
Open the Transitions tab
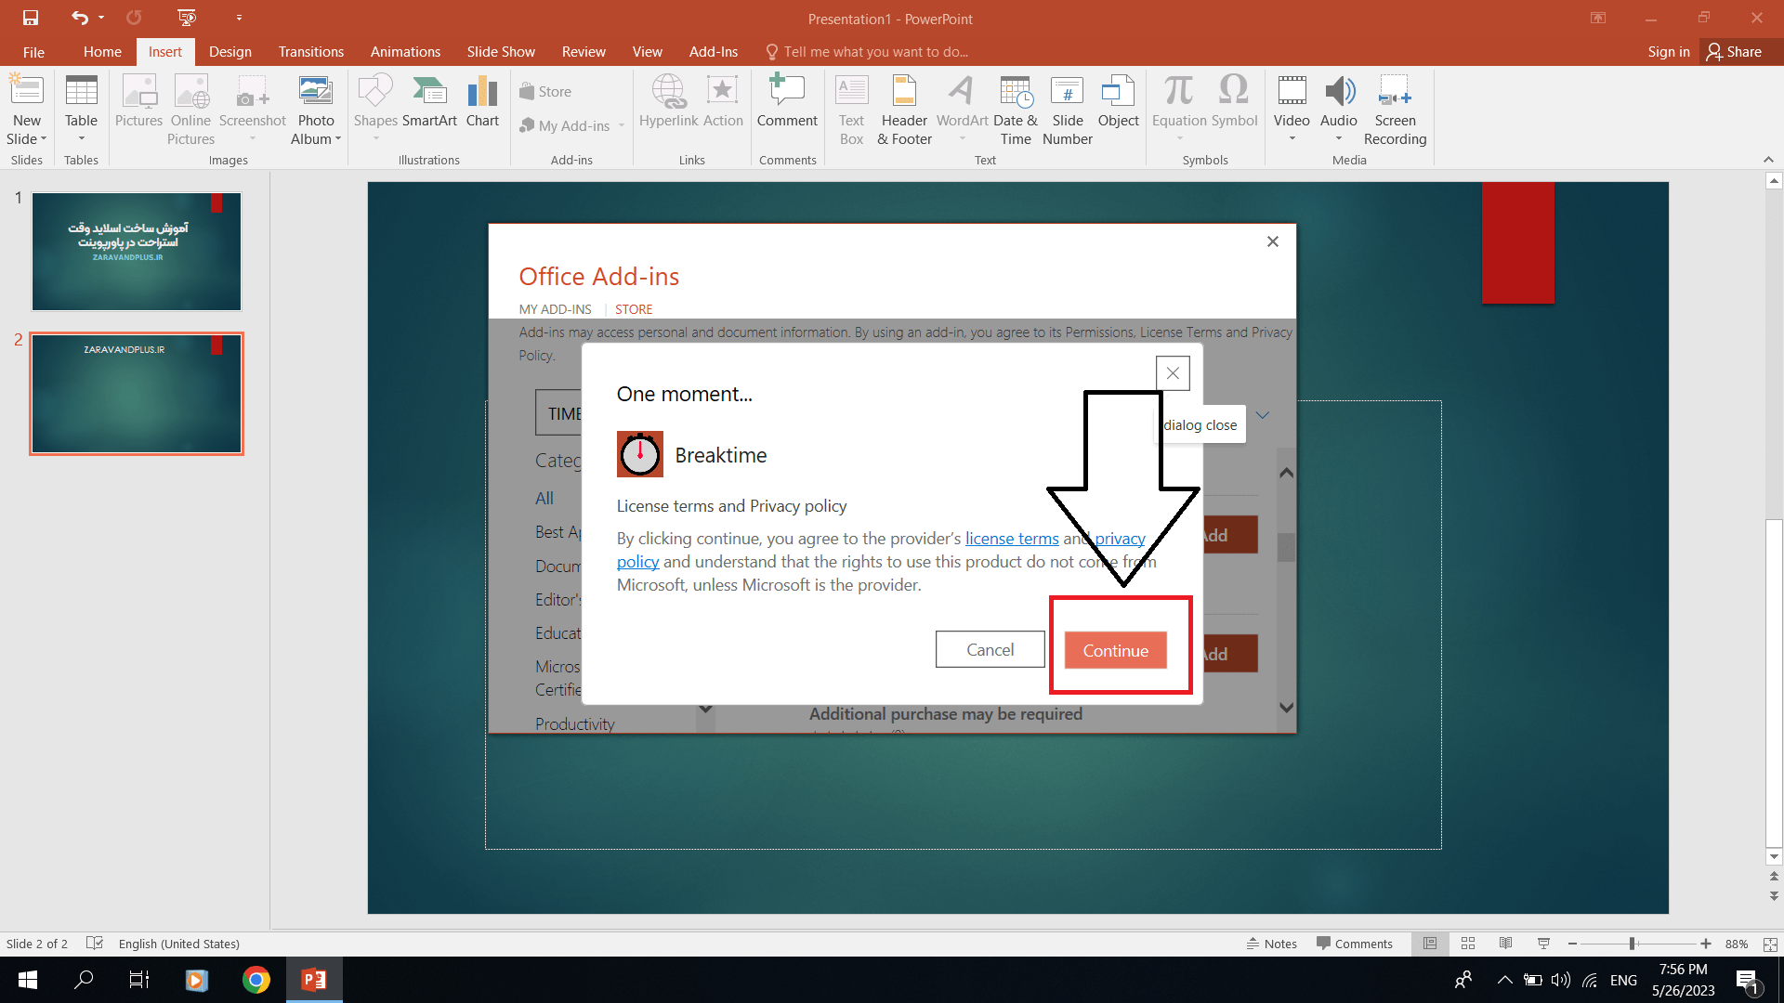(x=311, y=52)
